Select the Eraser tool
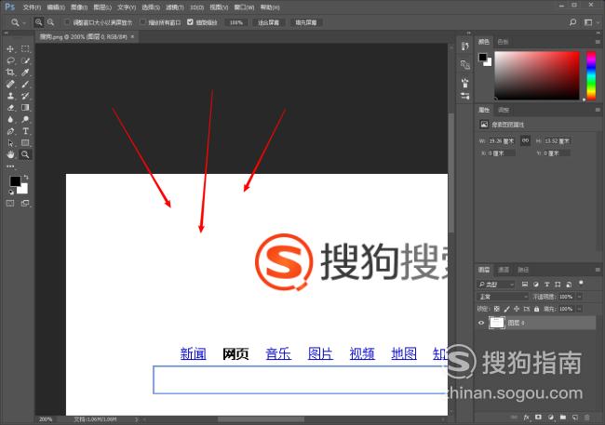 pos(10,108)
